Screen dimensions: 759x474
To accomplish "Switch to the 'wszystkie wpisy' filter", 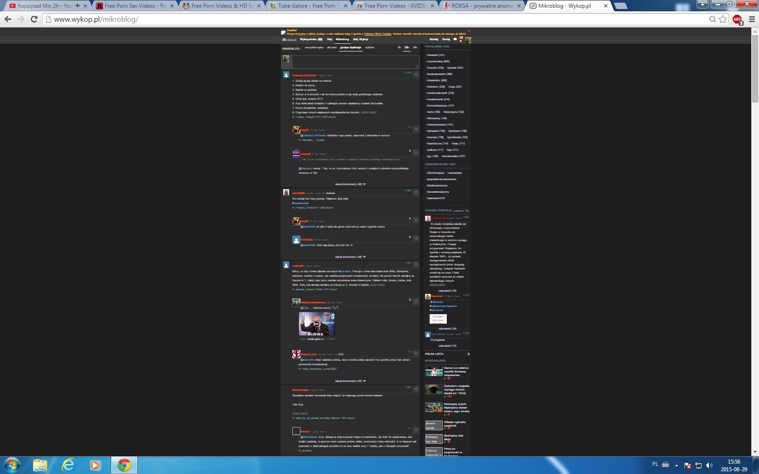I will pyautogui.click(x=314, y=47).
